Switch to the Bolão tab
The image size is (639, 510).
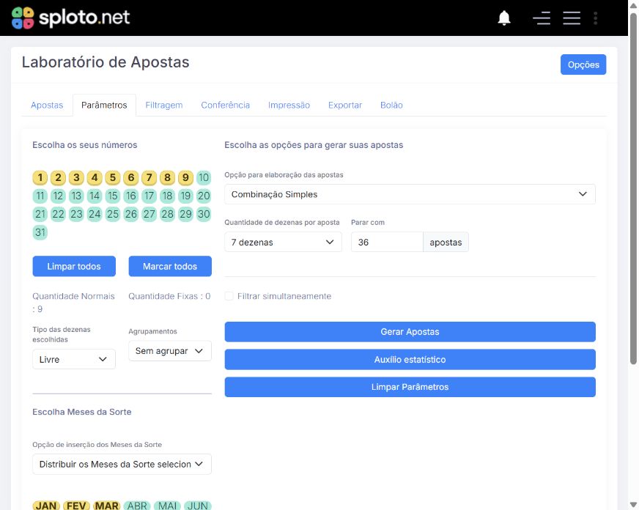391,105
